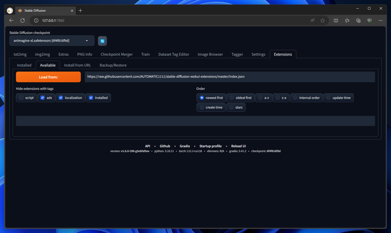This screenshot has height=233, width=391.
Task: Open the Settings tab
Action: 258,54
